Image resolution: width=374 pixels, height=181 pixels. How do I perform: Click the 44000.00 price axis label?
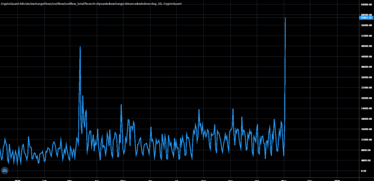tap(366, 57)
